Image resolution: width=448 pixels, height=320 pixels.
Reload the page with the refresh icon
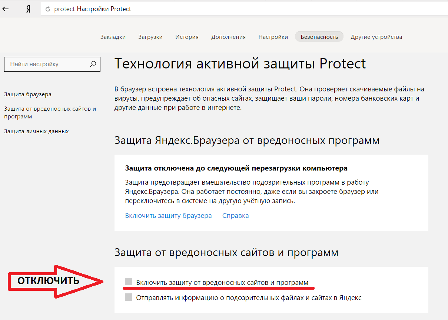tap(47, 9)
